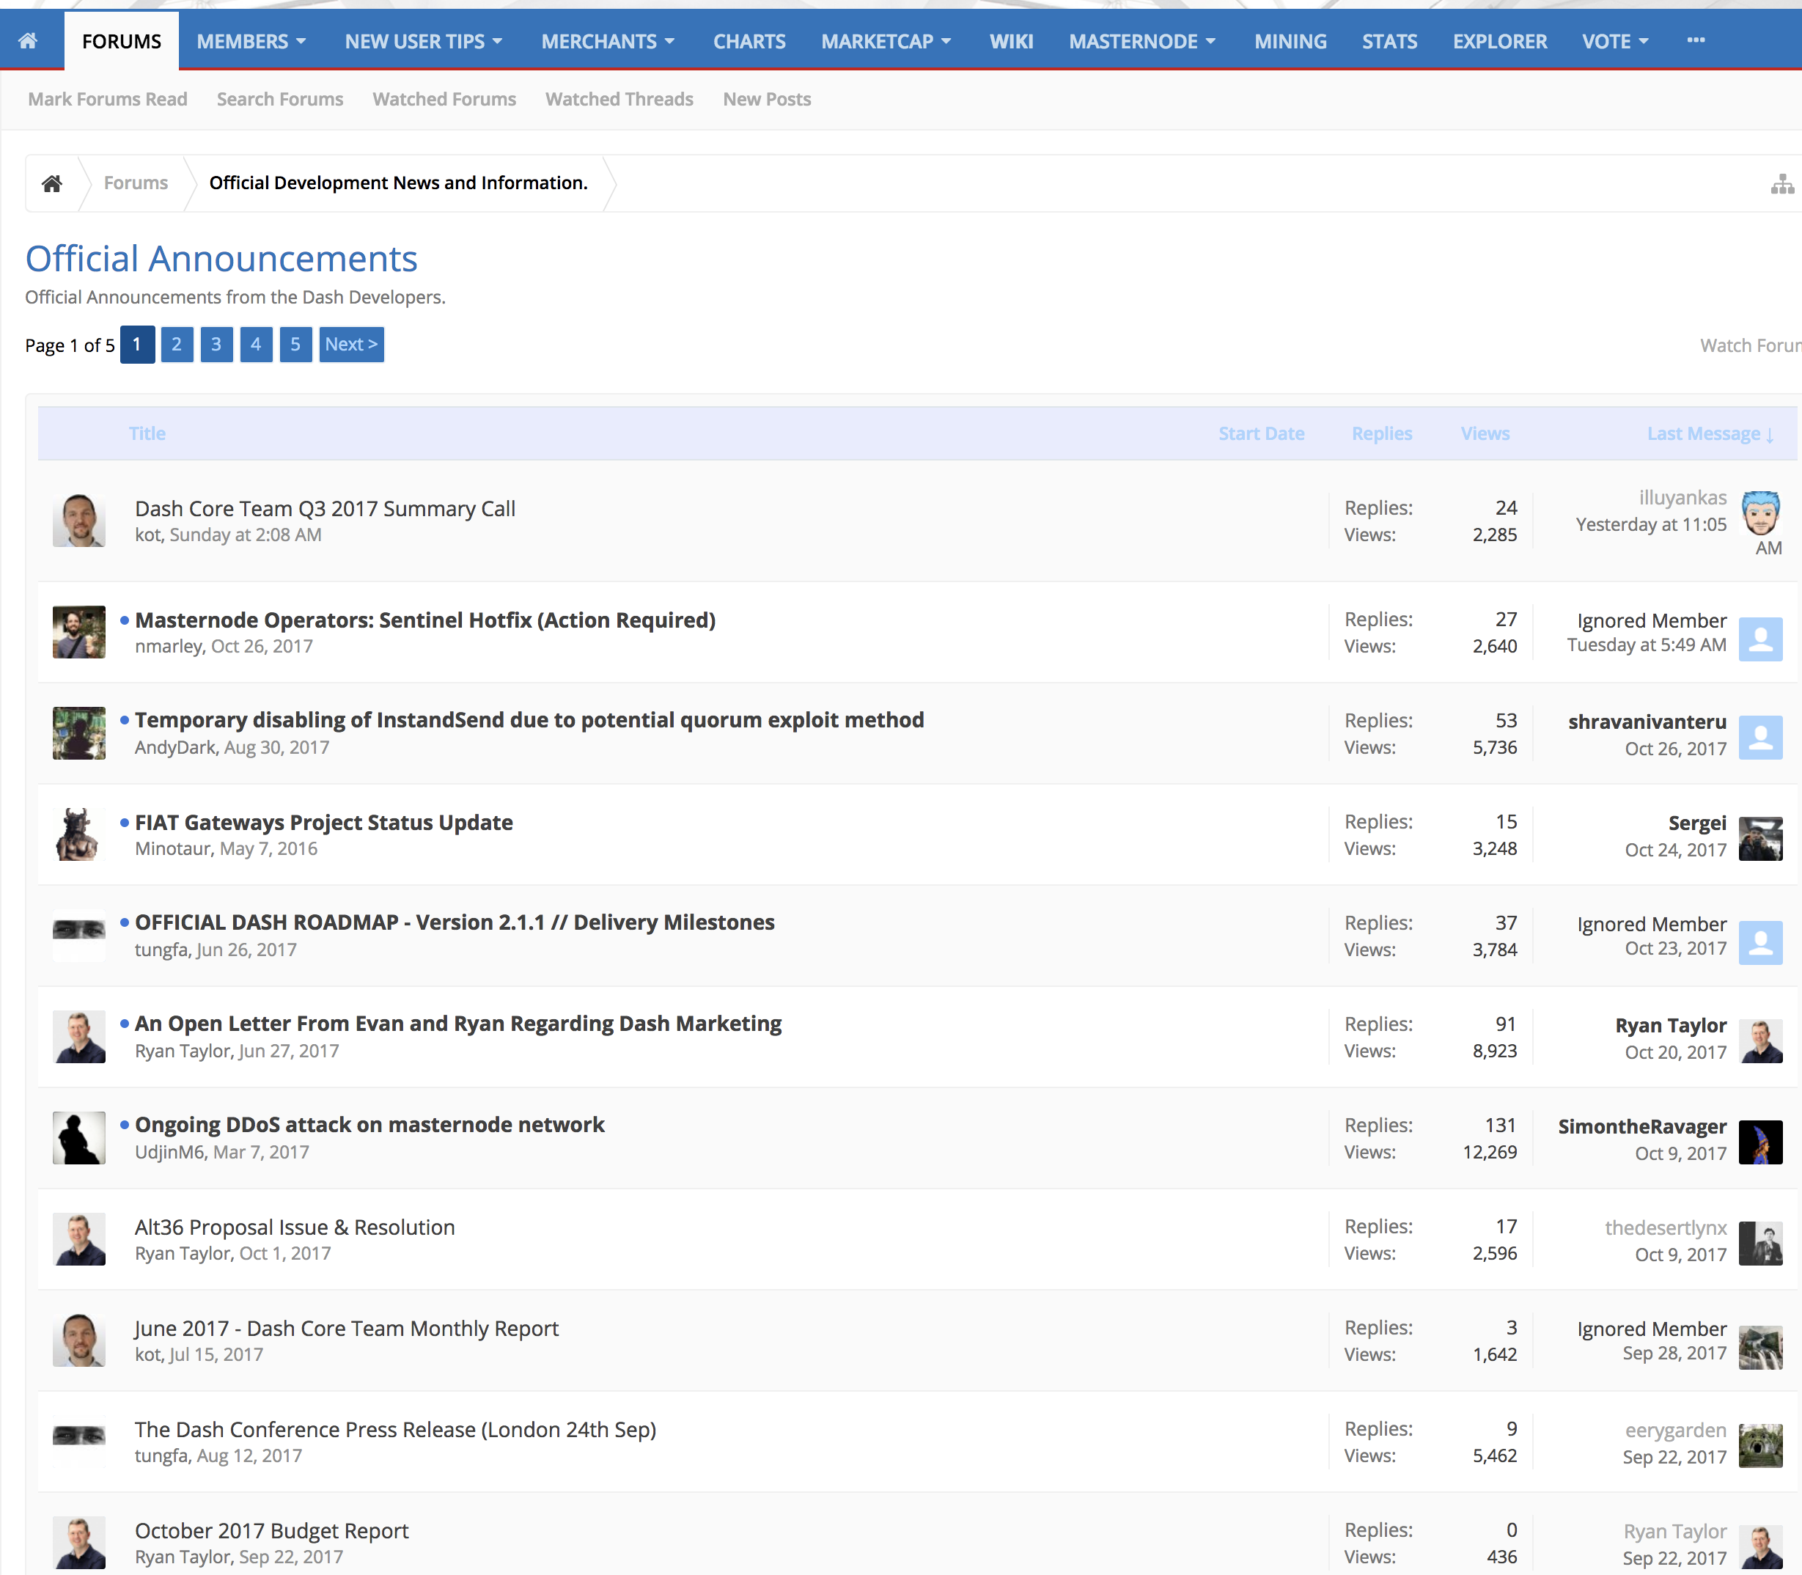Open Temporary disabling of InstandSend thread

[529, 721]
